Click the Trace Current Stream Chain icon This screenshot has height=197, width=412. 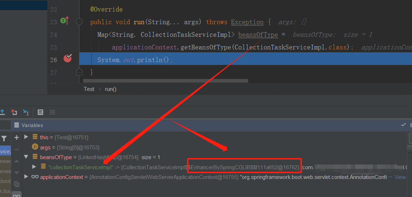[53, 113]
